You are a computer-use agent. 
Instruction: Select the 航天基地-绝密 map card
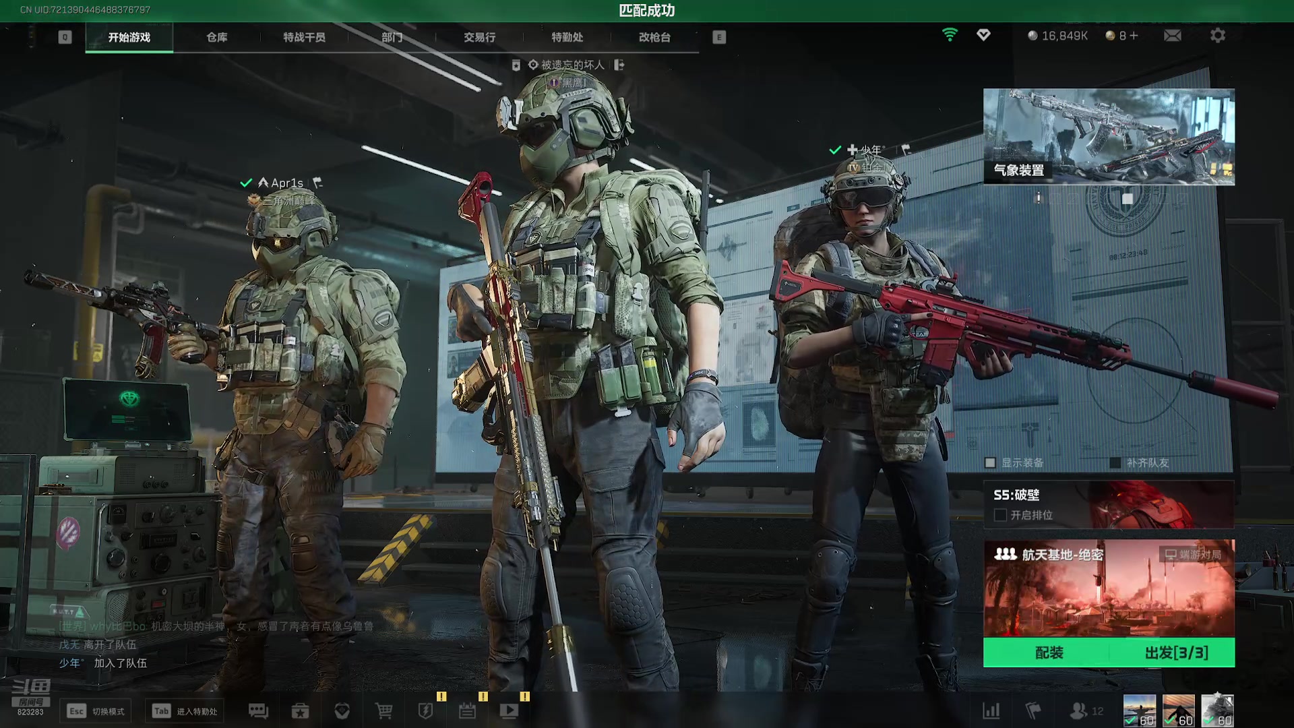tap(1109, 588)
